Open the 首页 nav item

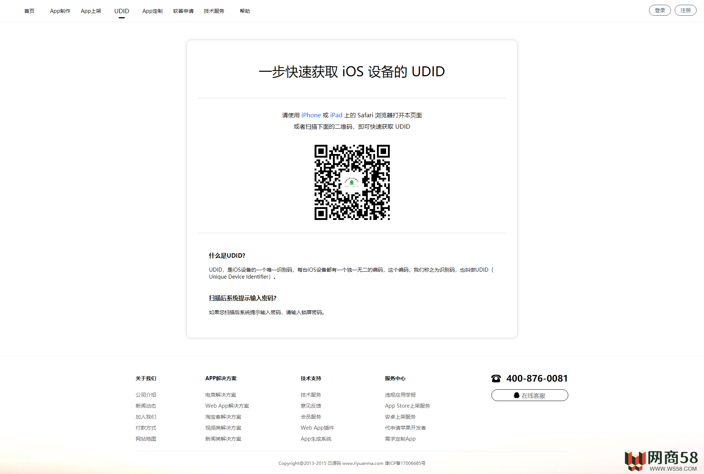point(29,11)
